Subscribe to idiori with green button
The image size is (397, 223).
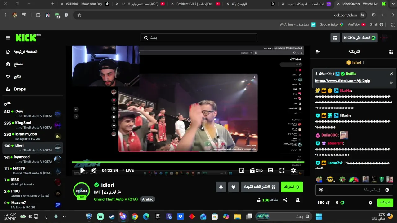pyautogui.click(x=292, y=187)
